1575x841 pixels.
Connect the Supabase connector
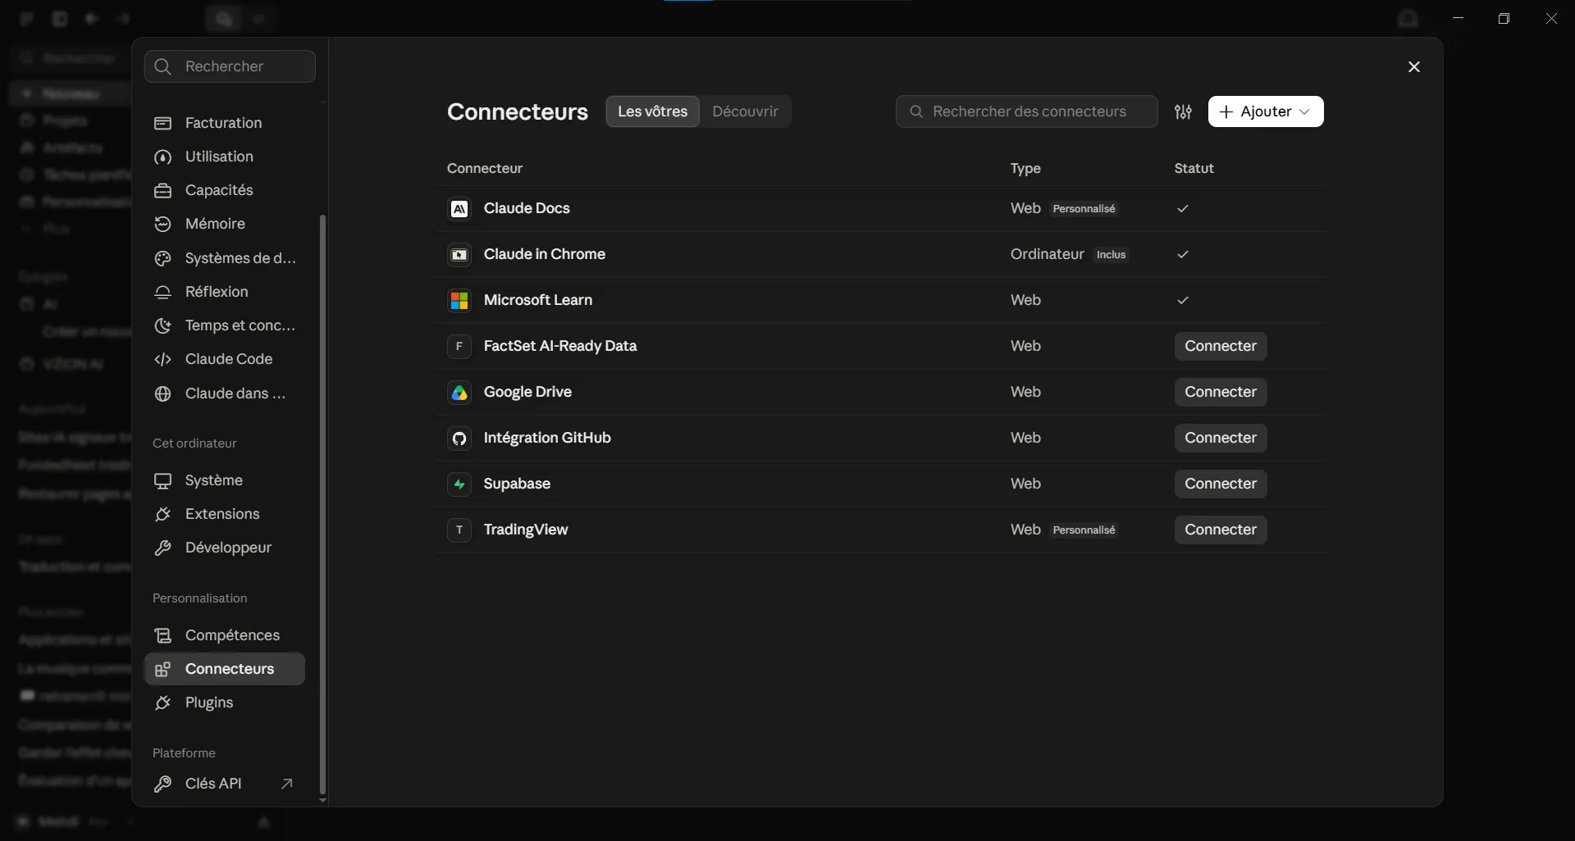point(1220,484)
